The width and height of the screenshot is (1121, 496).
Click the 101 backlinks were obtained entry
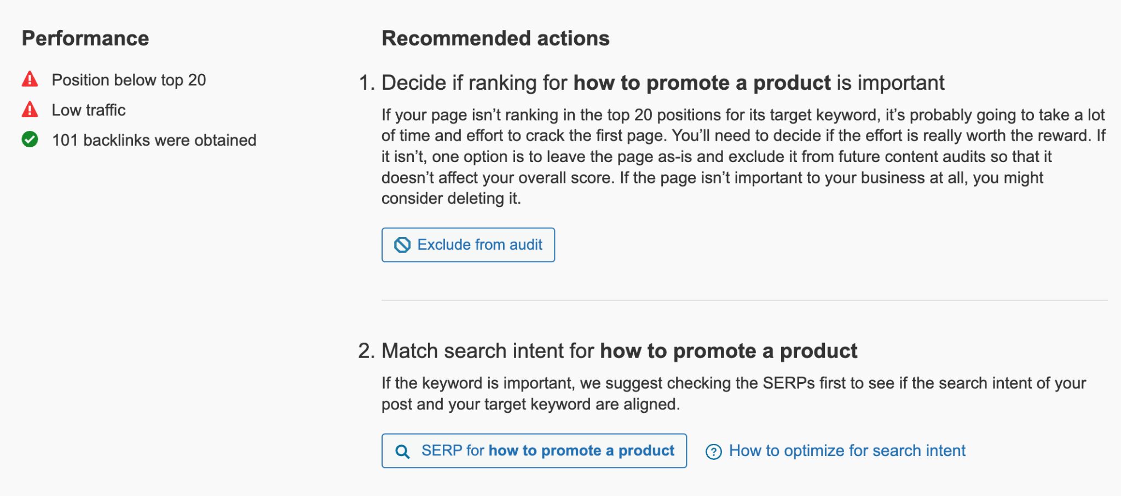click(x=153, y=140)
